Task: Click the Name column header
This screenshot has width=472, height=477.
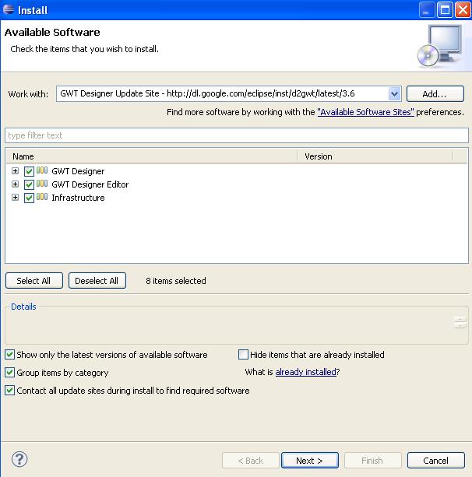Action: 152,156
